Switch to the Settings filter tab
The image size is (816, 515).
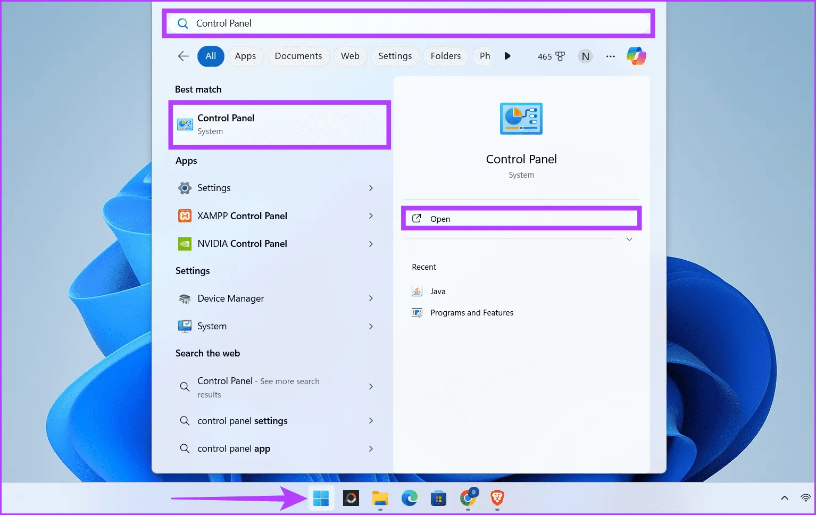tap(395, 56)
